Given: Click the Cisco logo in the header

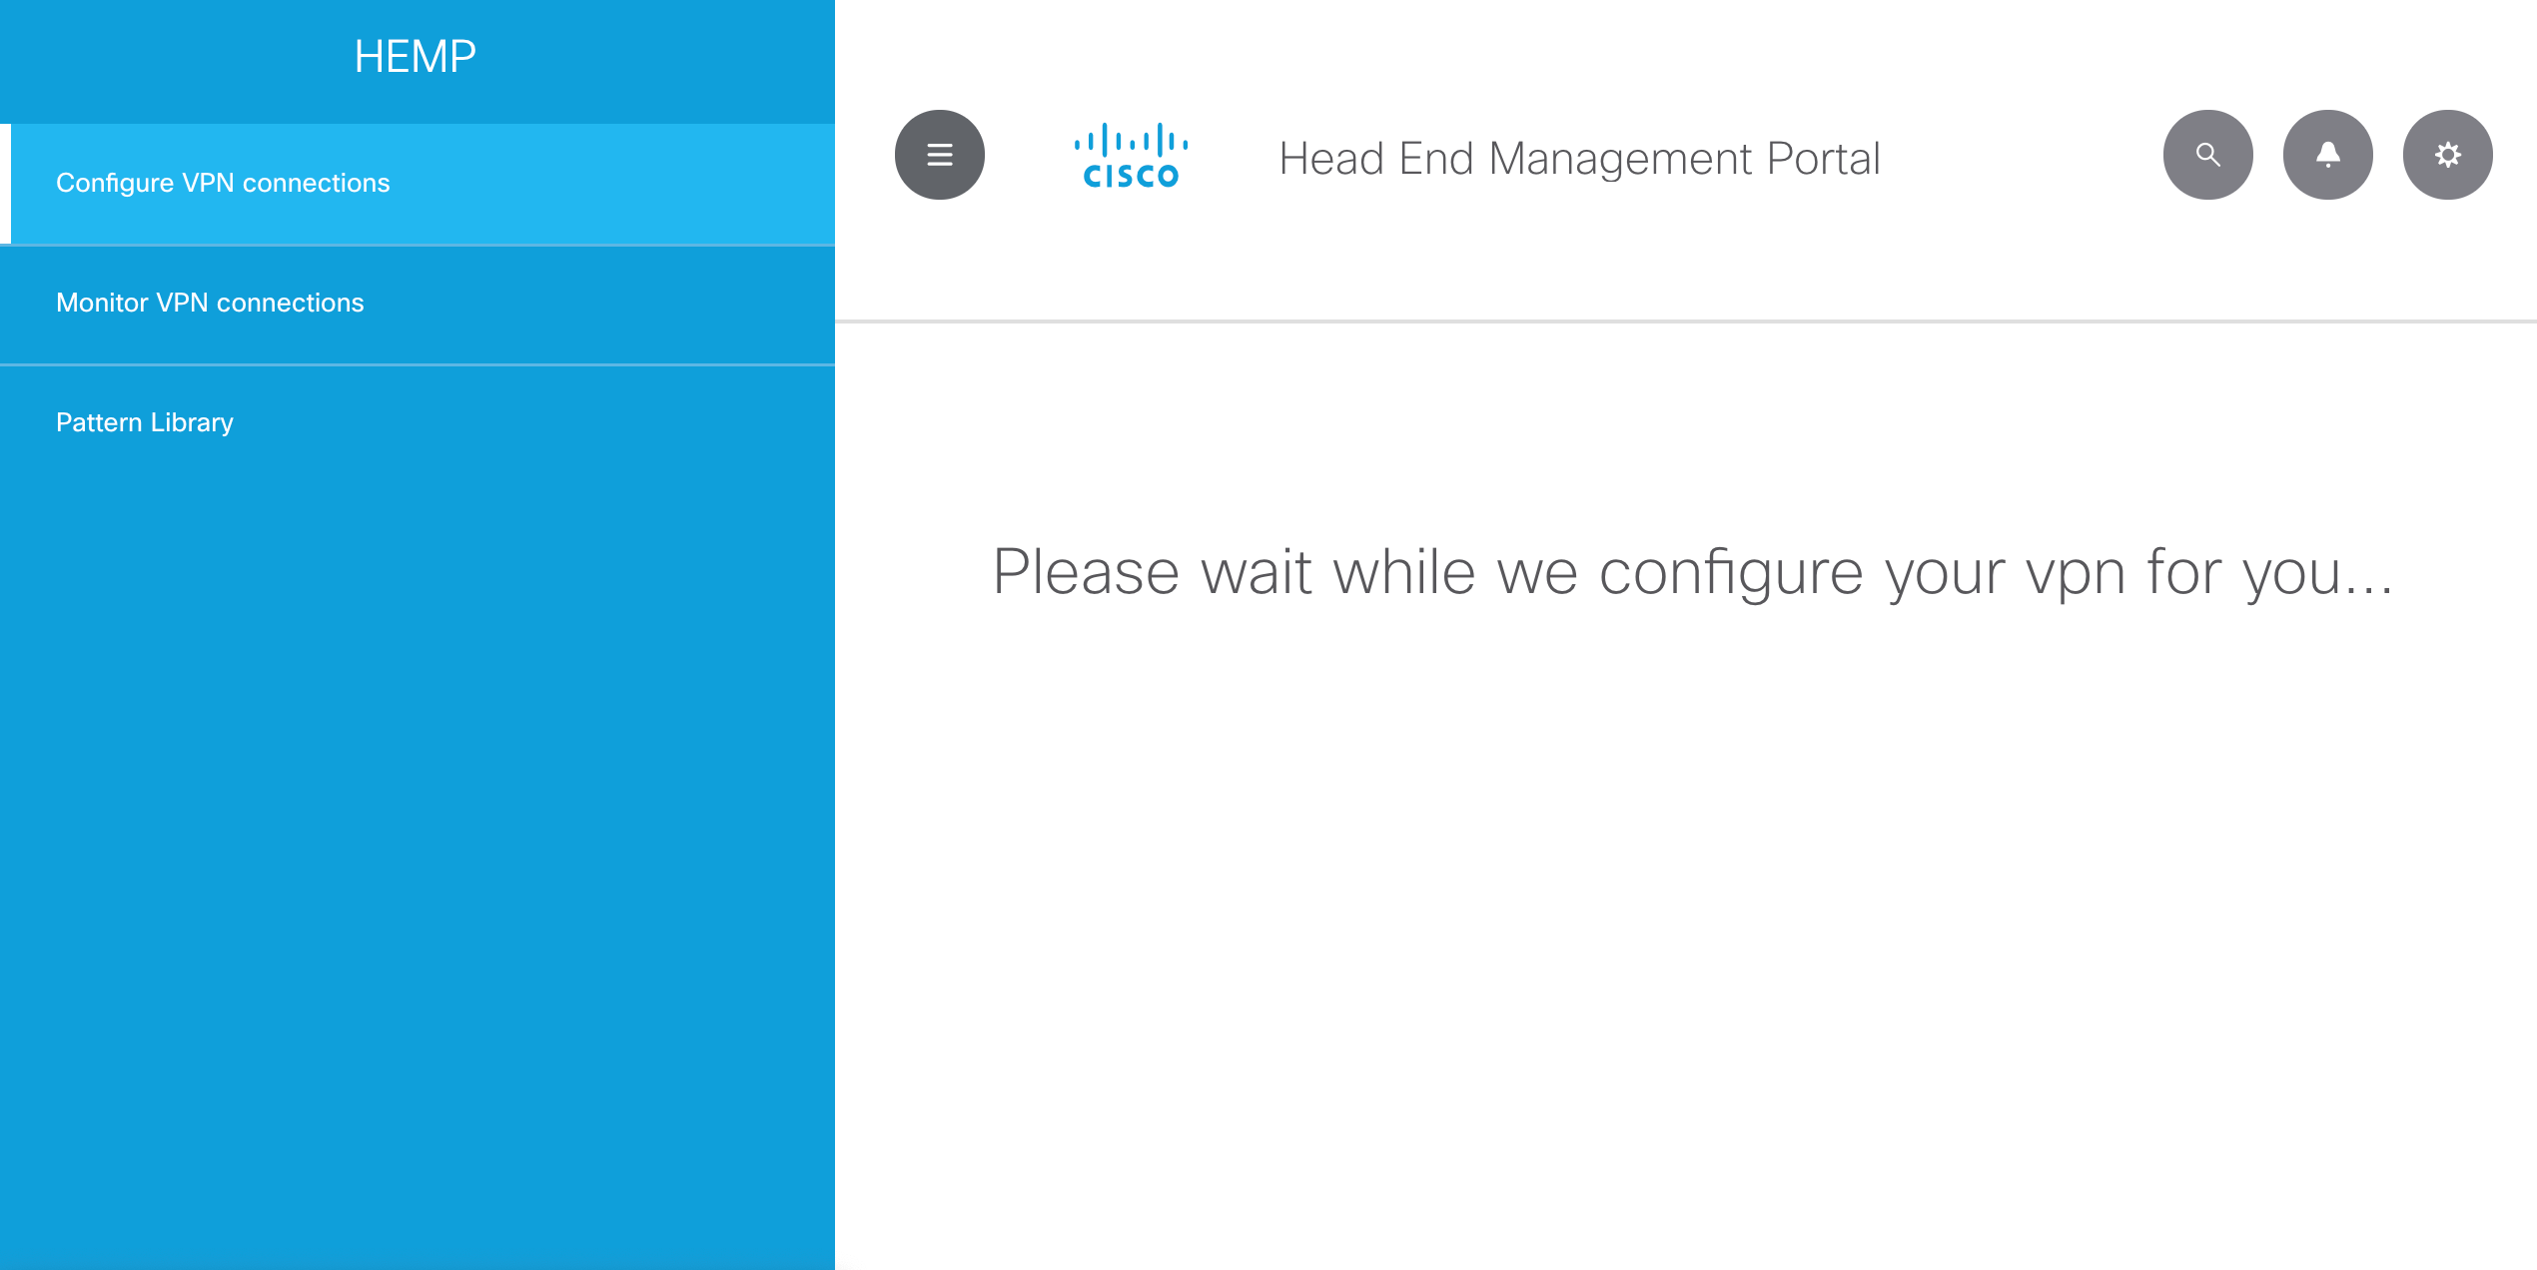Looking at the screenshot, I should (x=1131, y=157).
